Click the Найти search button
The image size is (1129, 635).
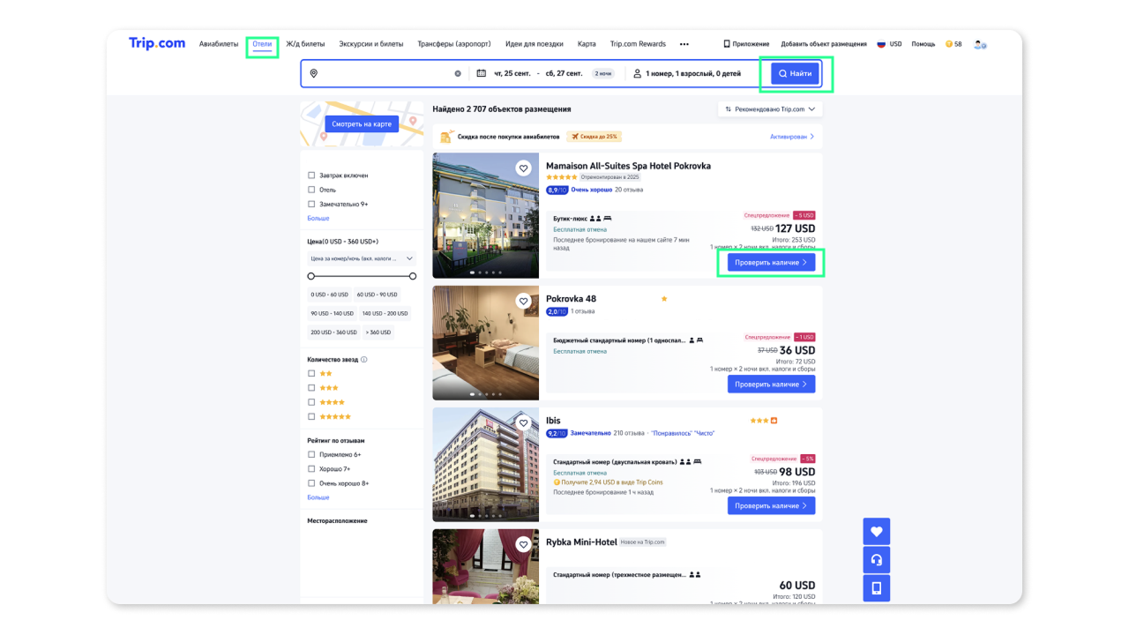tap(796, 73)
